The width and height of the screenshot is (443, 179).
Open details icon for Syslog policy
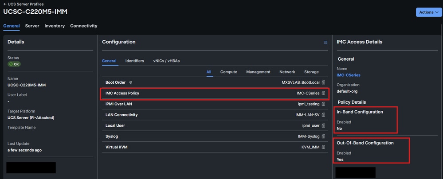pos(323,136)
